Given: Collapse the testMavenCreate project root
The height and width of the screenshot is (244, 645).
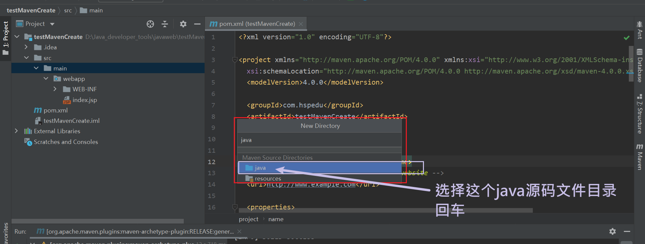Looking at the screenshot, I should (17, 37).
